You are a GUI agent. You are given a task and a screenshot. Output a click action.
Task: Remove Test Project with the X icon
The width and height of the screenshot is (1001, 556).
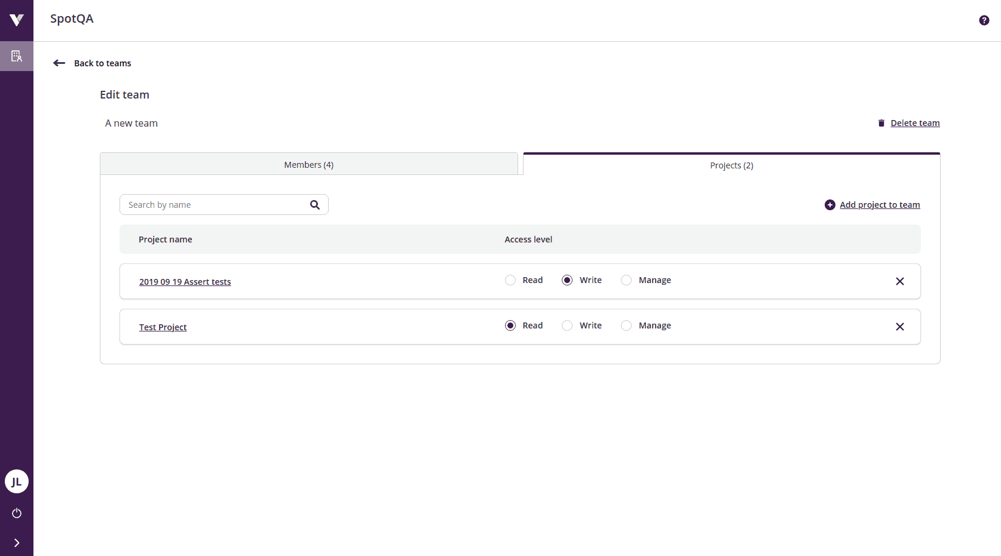900,327
